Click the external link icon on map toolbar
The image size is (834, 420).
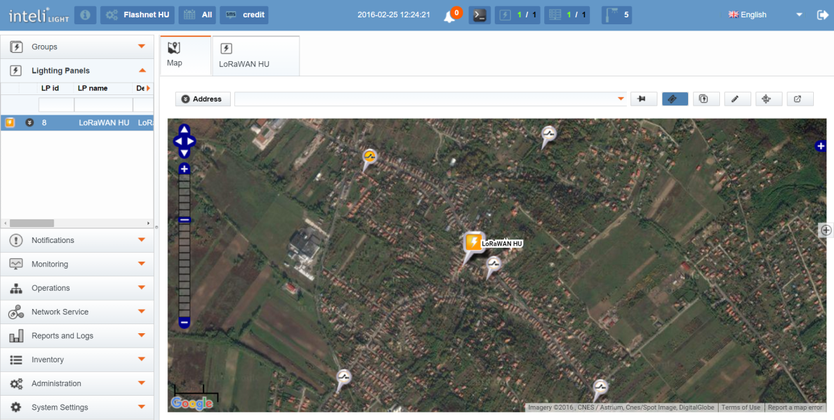click(800, 99)
